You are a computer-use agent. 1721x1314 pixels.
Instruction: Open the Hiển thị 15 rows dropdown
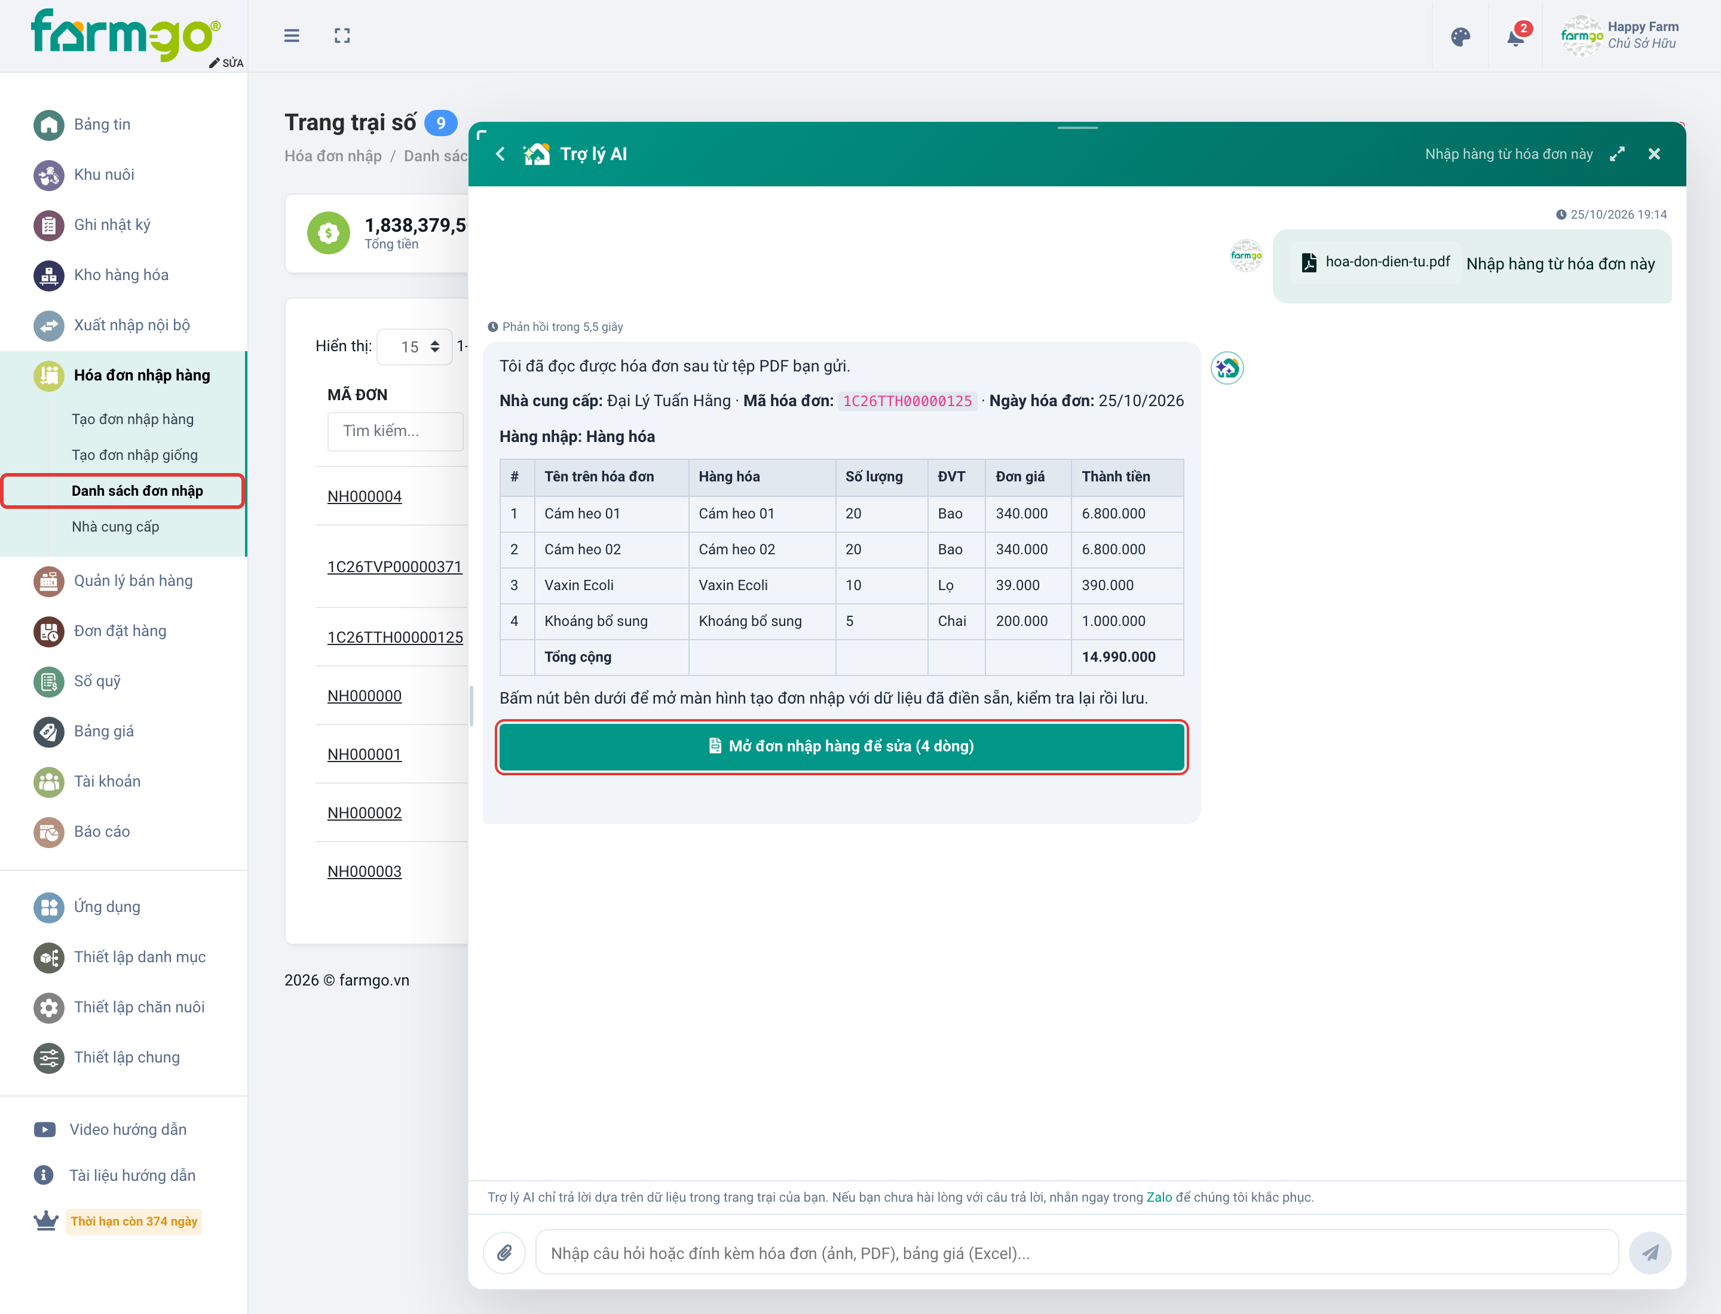click(x=415, y=346)
